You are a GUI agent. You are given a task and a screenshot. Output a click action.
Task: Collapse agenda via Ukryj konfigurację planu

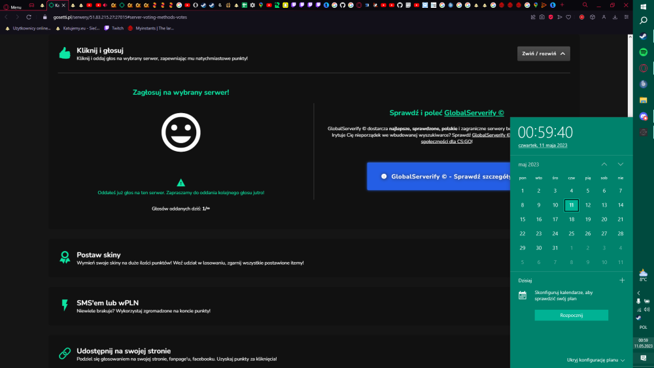pos(596,360)
